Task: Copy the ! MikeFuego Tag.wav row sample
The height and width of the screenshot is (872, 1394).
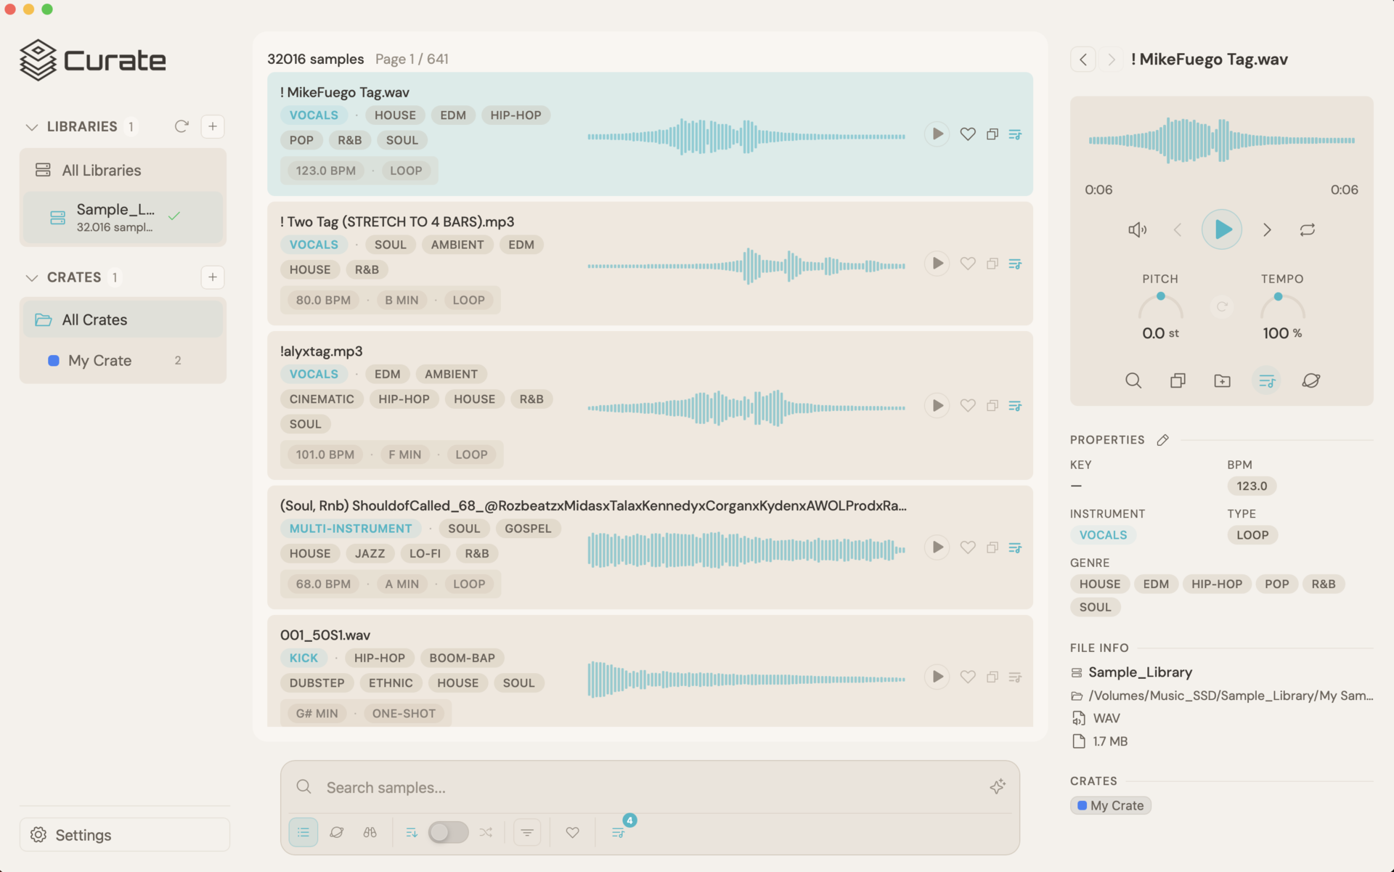Action: (992, 134)
